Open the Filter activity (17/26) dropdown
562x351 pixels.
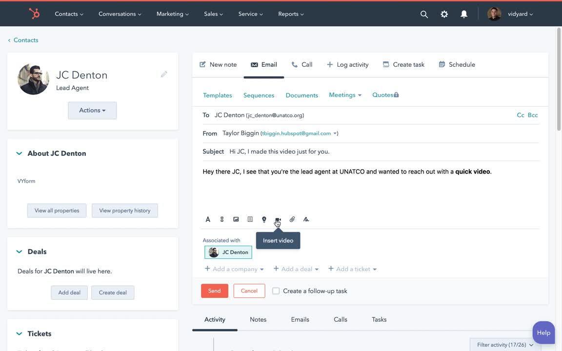(x=505, y=345)
